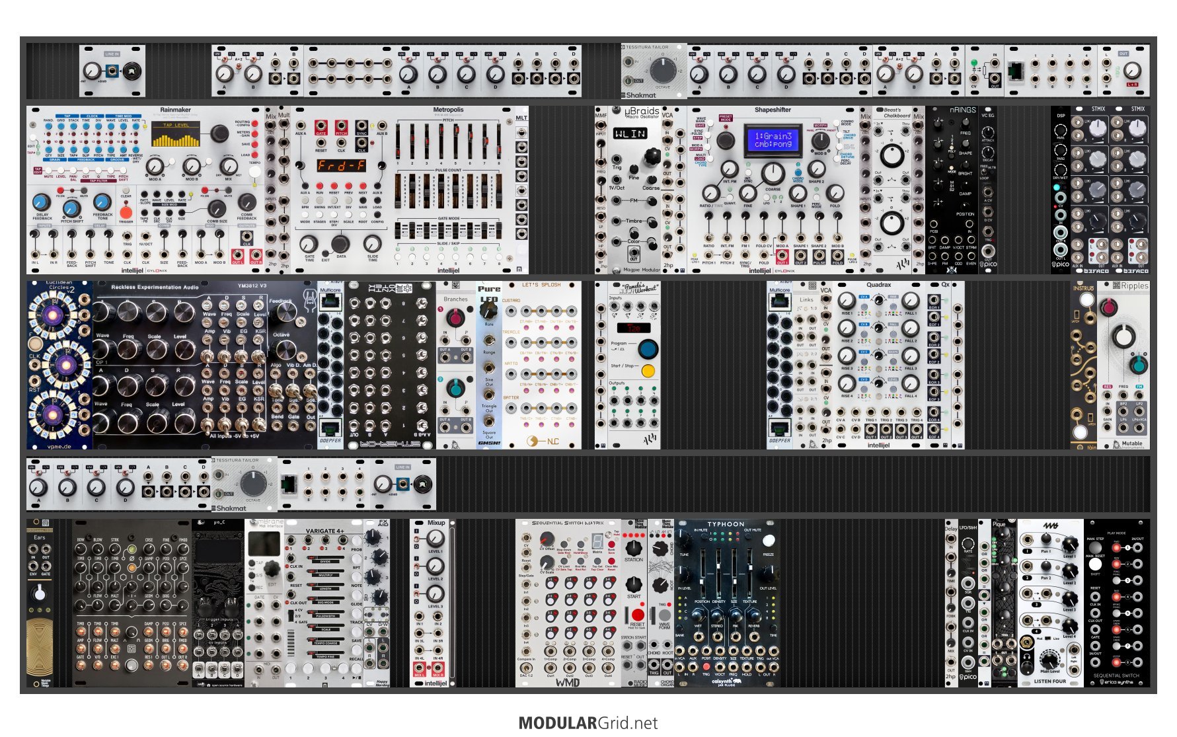The width and height of the screenshot is (1177, 737).
Task: Select the Radio Music STATION knob
Action: pos(634,547)
